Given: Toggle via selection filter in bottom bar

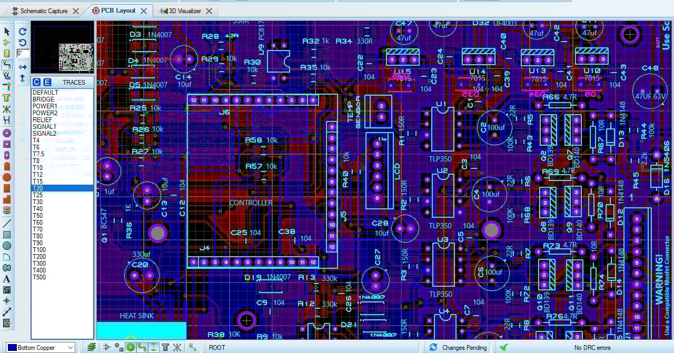Looking at the screenshot, I should (x=154, y=347).
